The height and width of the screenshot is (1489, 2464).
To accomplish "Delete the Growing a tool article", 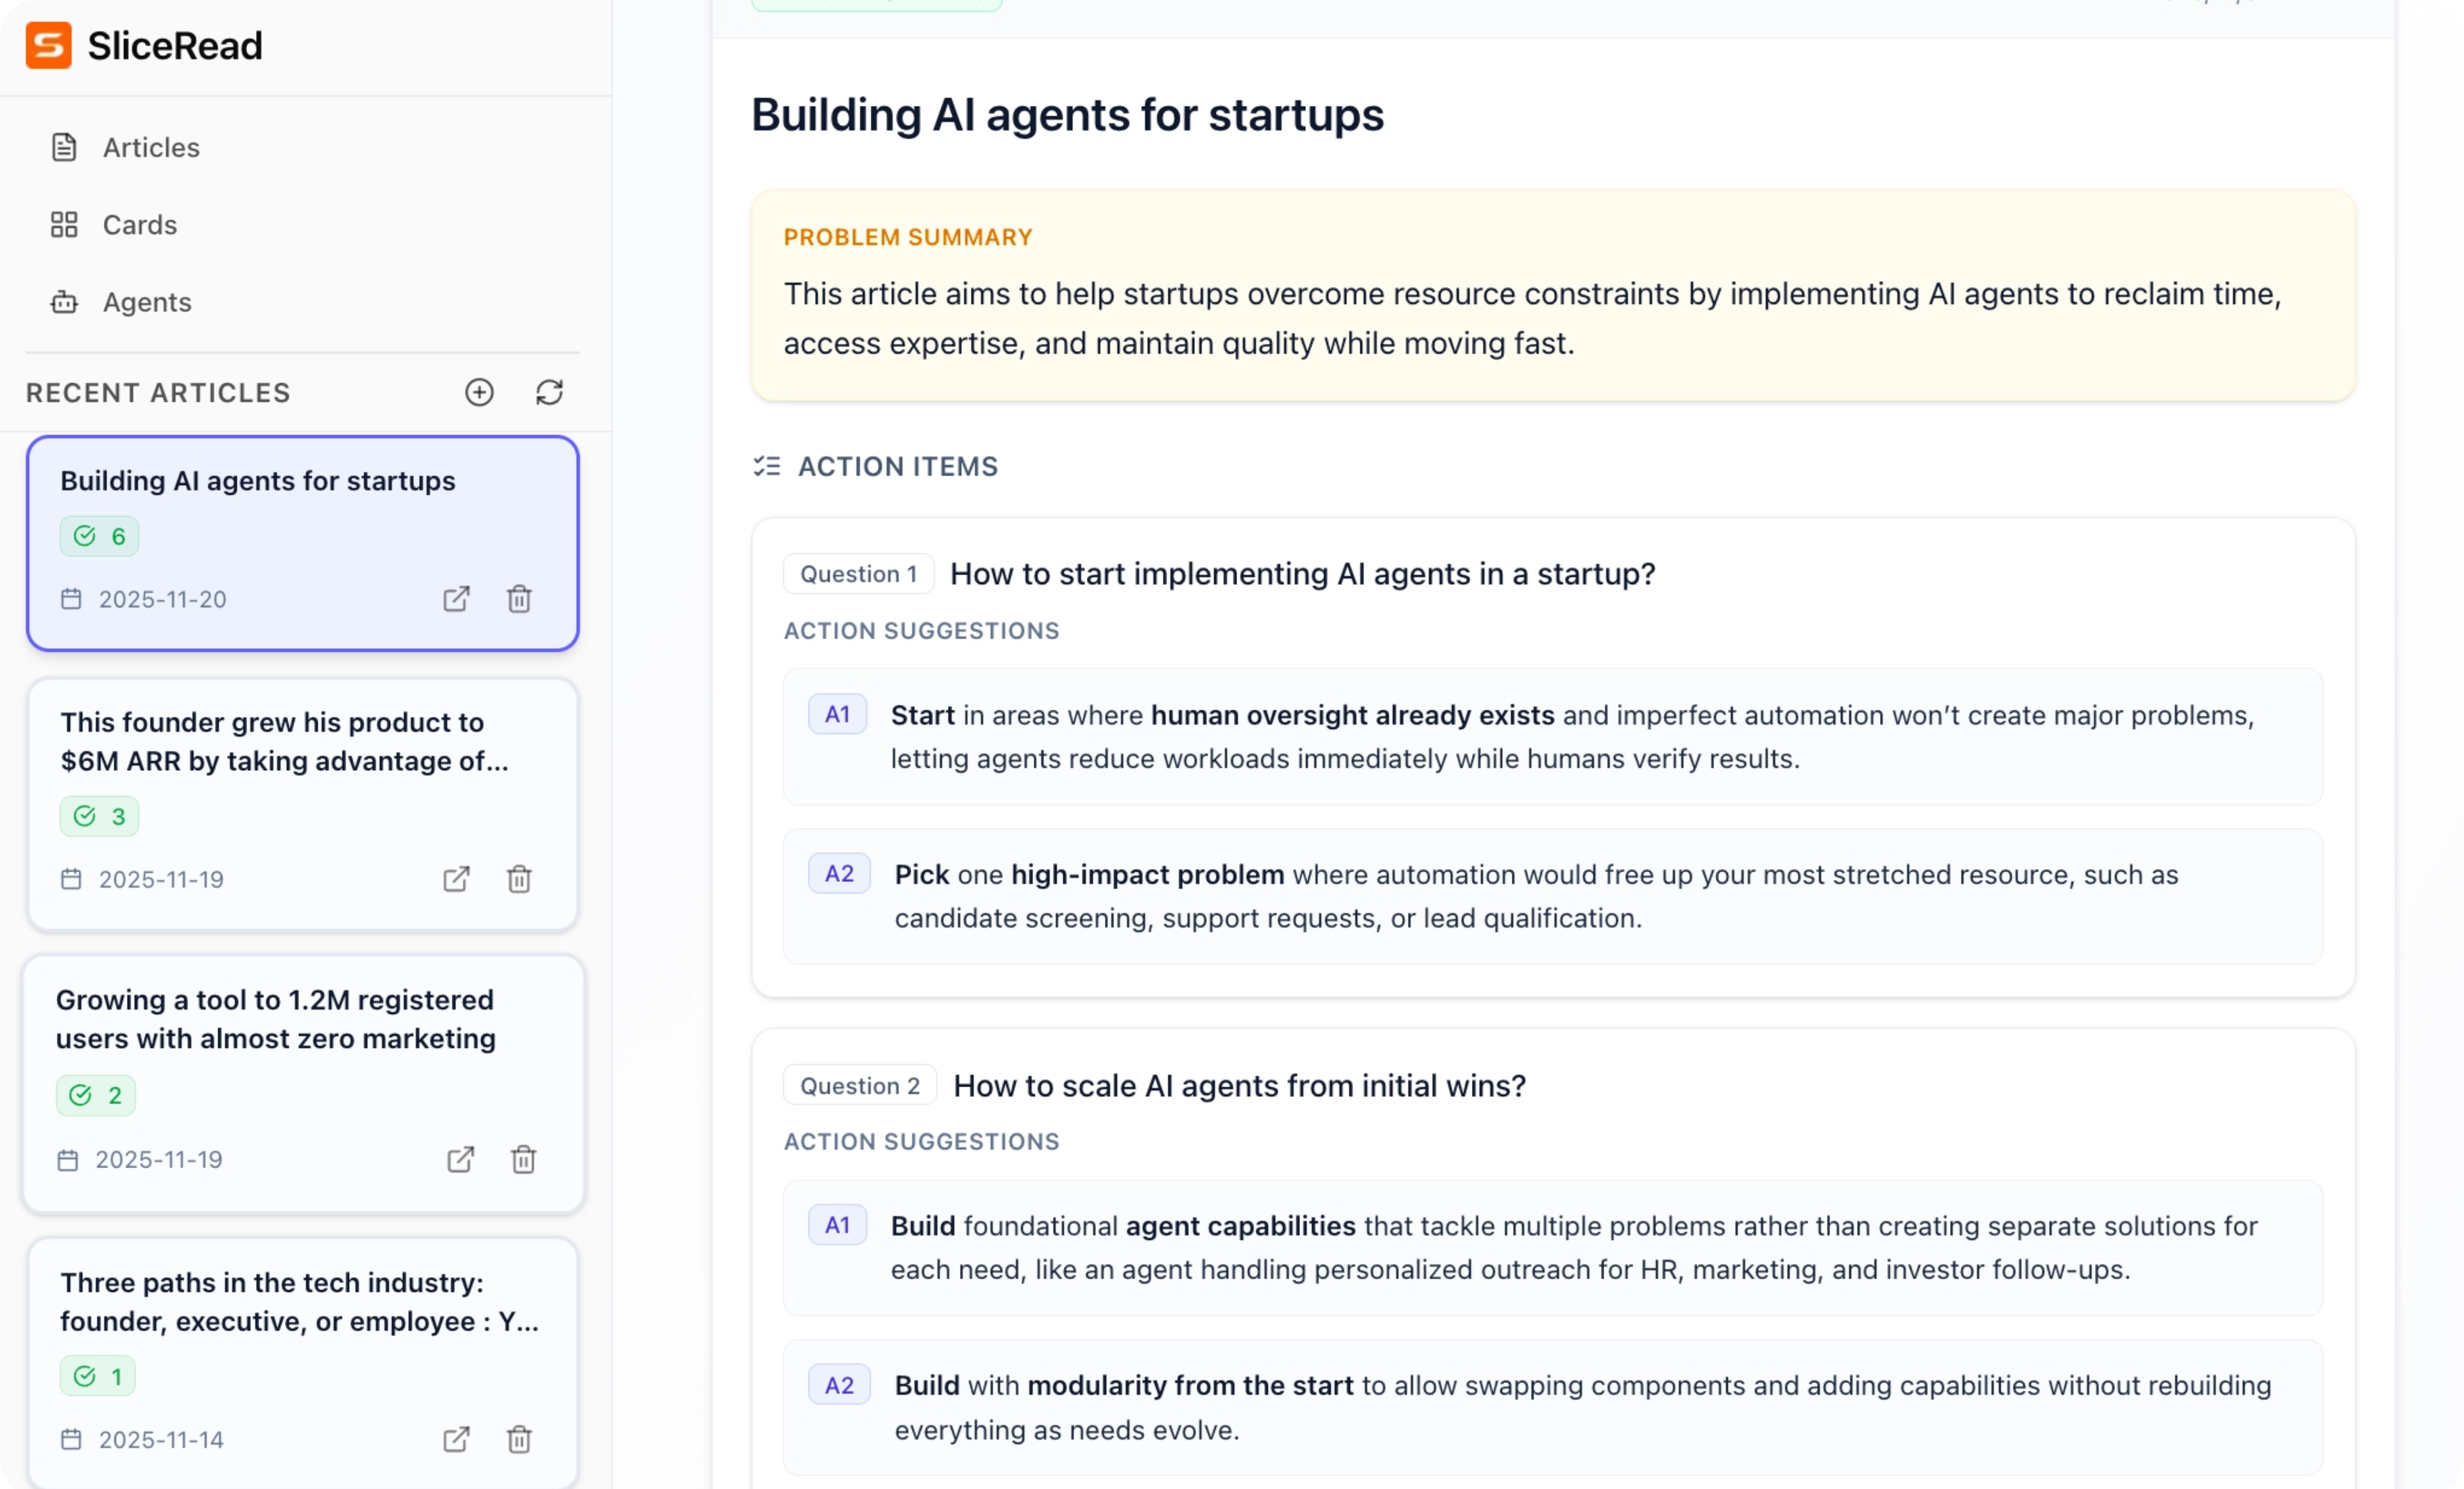I will (x=523, y=1159).
